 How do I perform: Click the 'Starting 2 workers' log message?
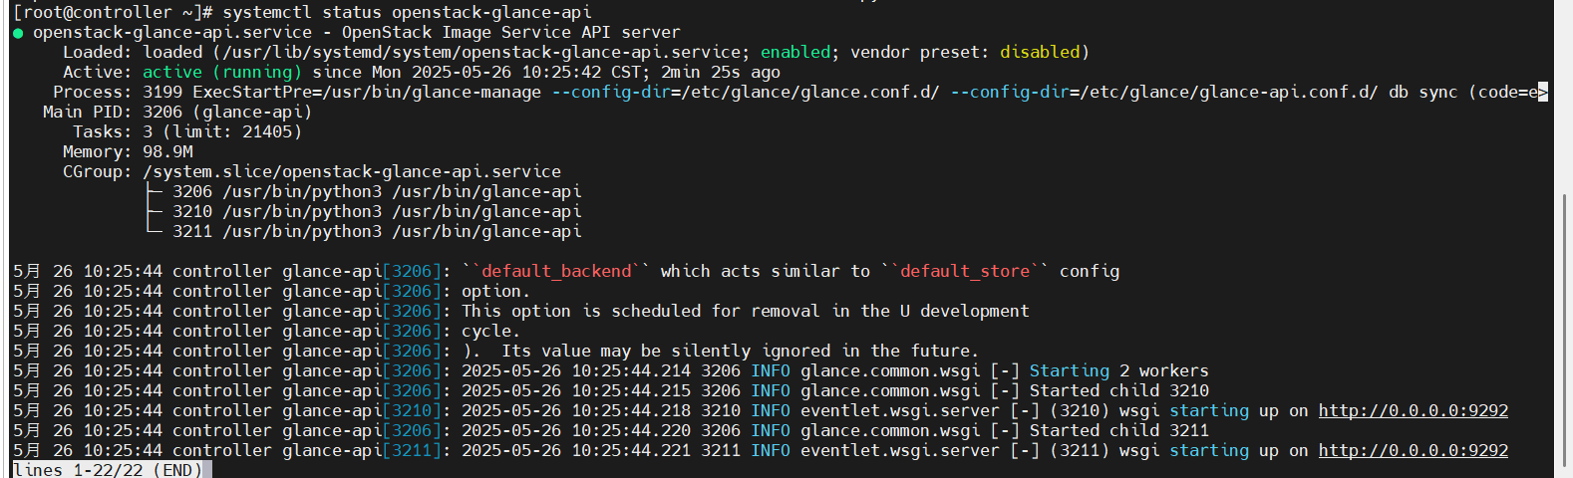[1119, 370]
